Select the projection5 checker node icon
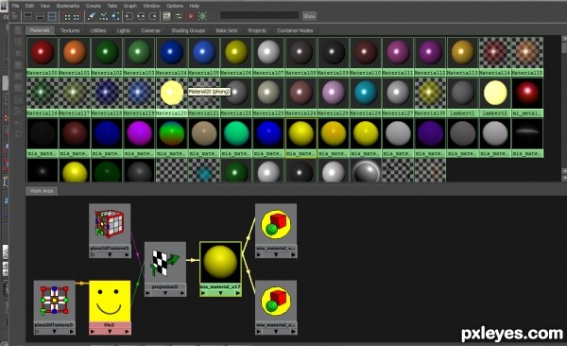This screenshot has height=346, width=567. [165, 263]
